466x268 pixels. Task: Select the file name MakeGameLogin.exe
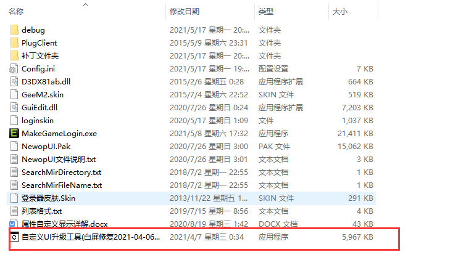(x=59, y=134)
